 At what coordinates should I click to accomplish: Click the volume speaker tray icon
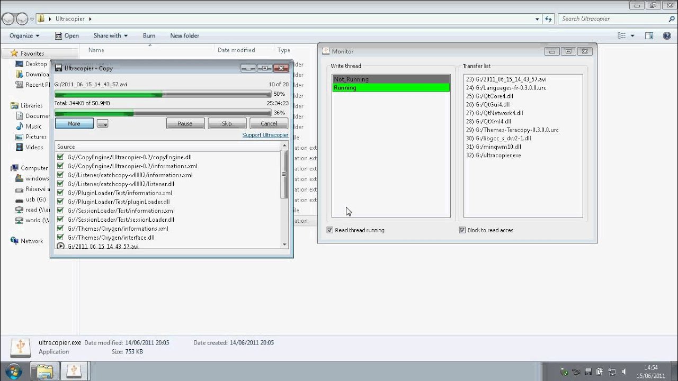coord(625,371)
